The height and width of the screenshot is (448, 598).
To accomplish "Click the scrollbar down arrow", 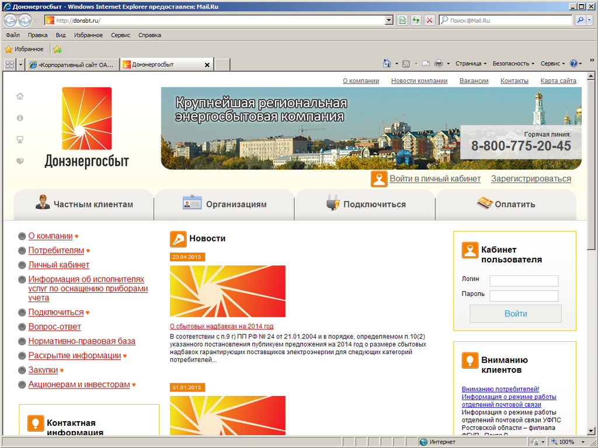I will [591, 431].
